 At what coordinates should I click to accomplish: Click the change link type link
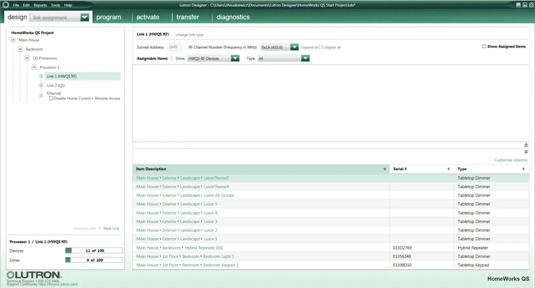click(x=189, y=35)
